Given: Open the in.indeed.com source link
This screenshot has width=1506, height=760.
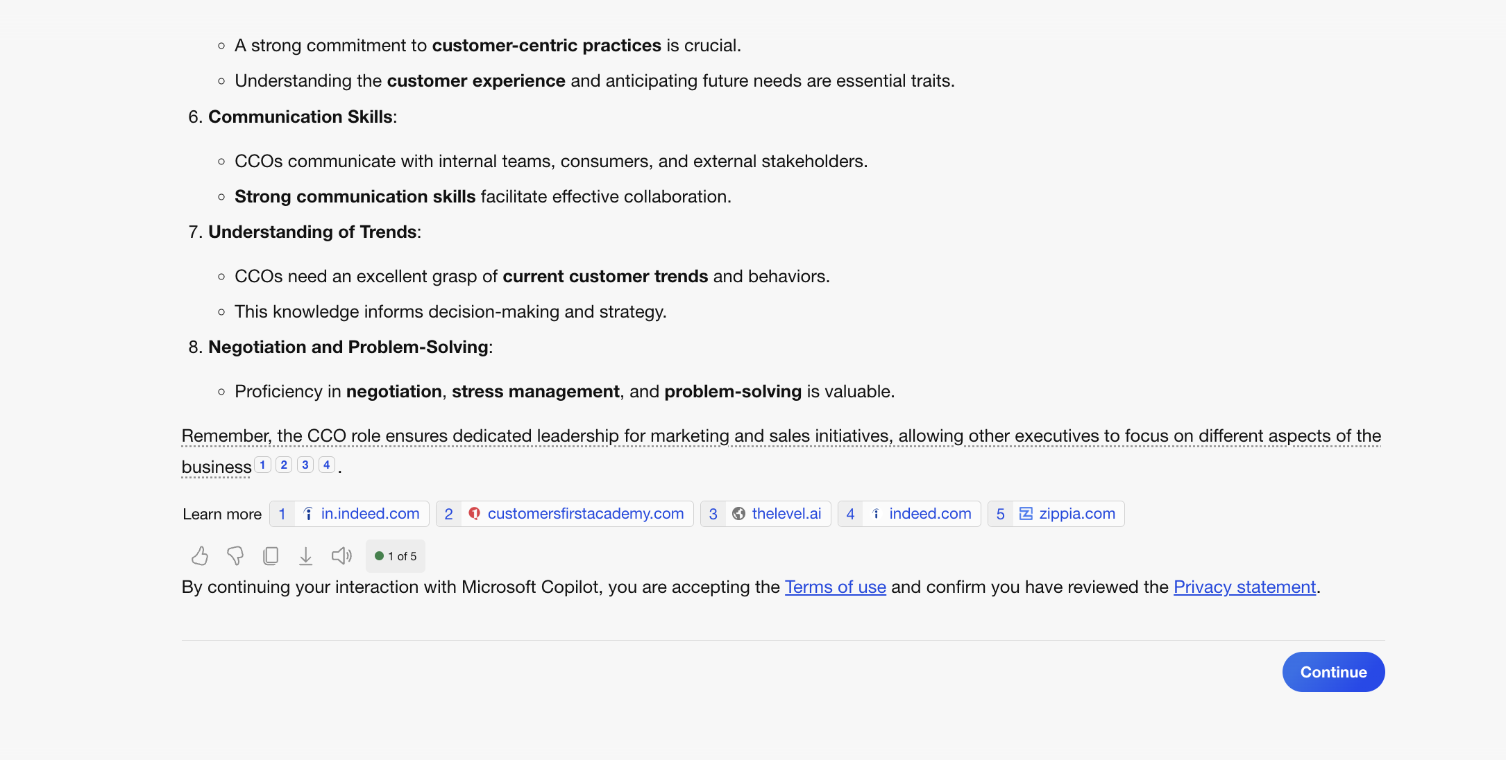Looking at the screenshot, I should tap(370, 514).
